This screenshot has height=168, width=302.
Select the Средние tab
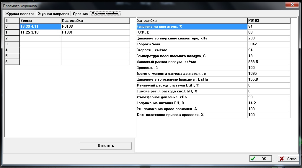pos(80,14)
